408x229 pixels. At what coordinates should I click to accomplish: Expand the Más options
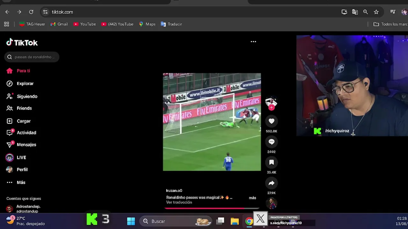pyautogui.click(x=16, y=182)
